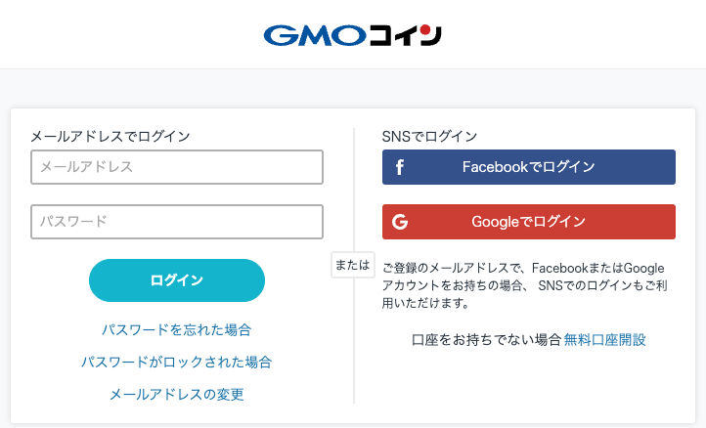Log in with the Facebookでログイン button
This screenshot has width=706, height=428.
529,167
